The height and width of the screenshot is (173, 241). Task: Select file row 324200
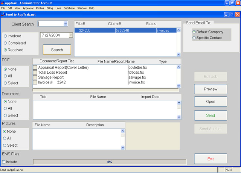[x=125, y=30]
